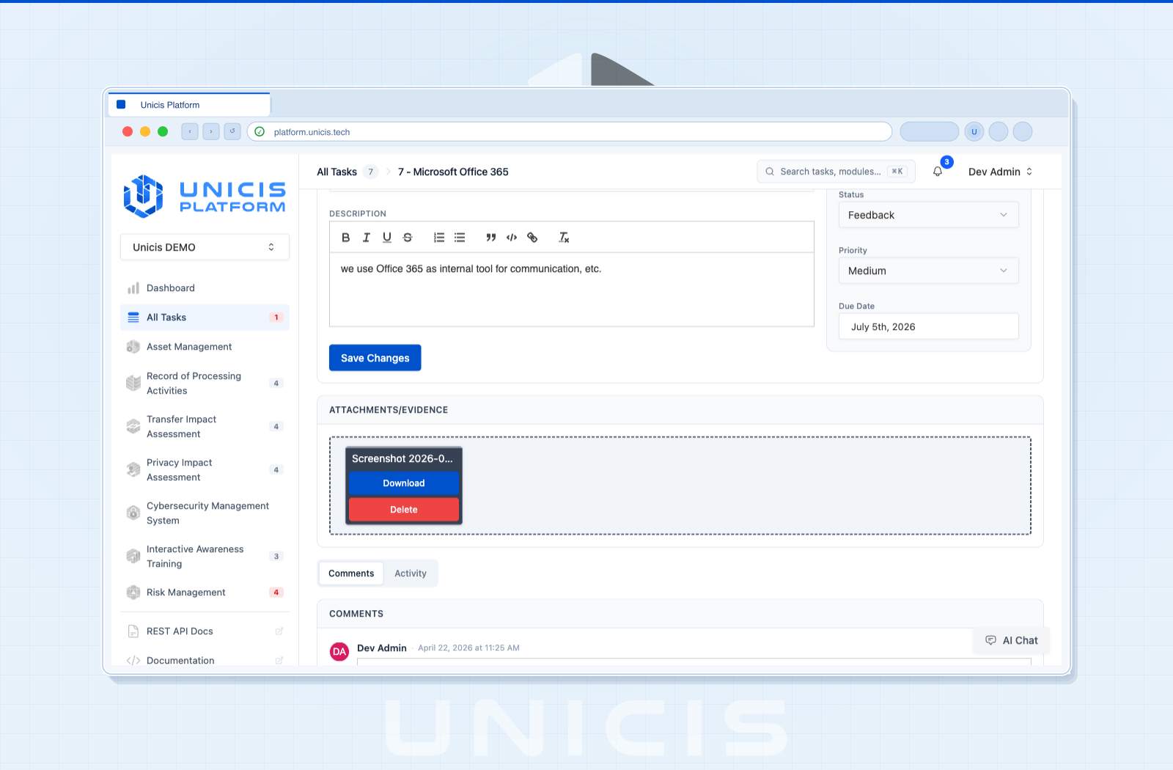This screenshot has width=1173, height=770.
Task: Open Privacy Impact Assessment module
Action: [205, 469]
